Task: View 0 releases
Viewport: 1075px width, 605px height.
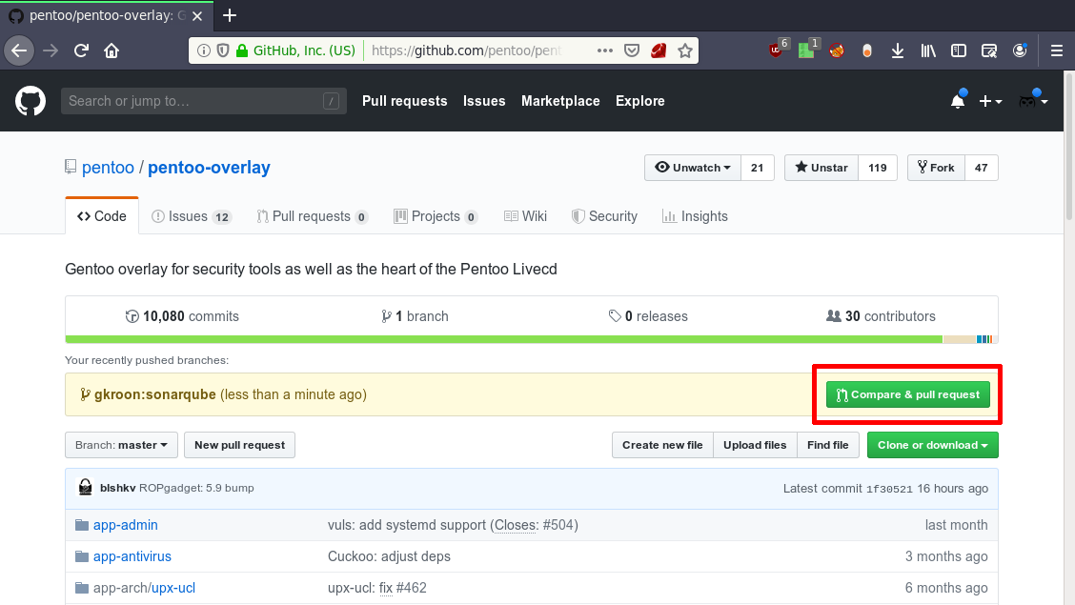Action: [x=648, y=316]
